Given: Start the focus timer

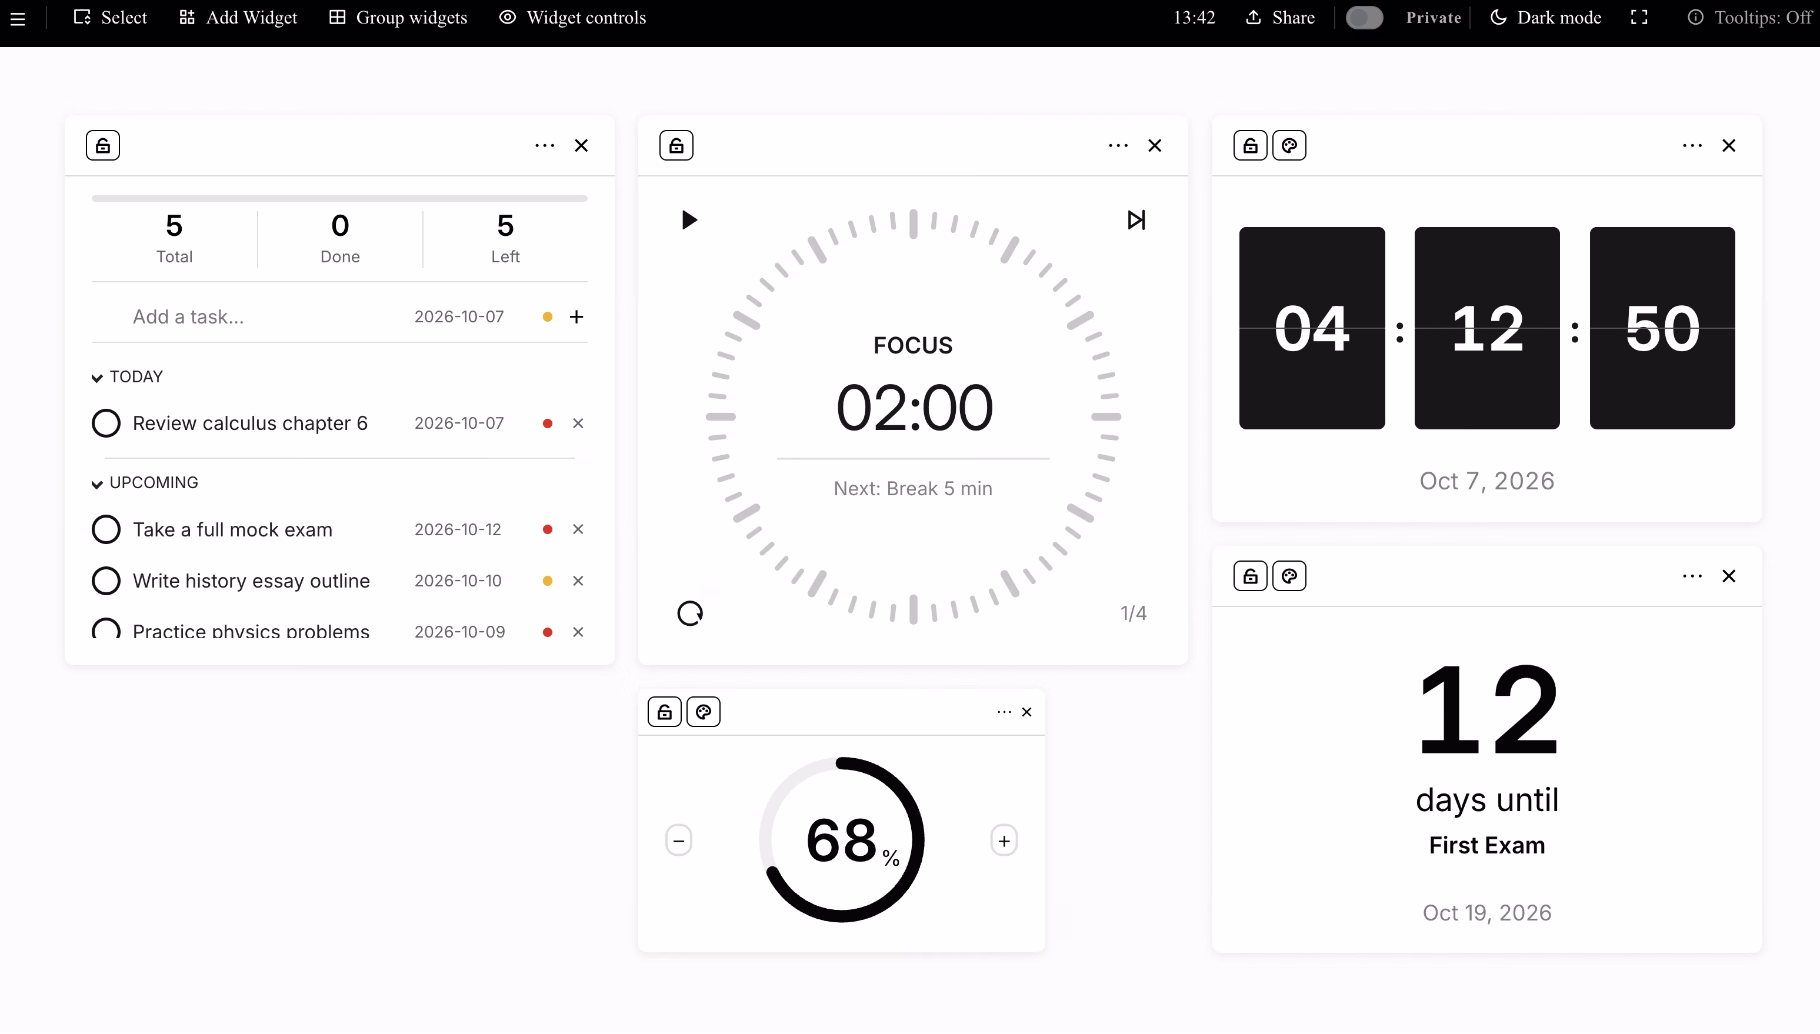Looking at the screenshot, I should pos(689,220).
